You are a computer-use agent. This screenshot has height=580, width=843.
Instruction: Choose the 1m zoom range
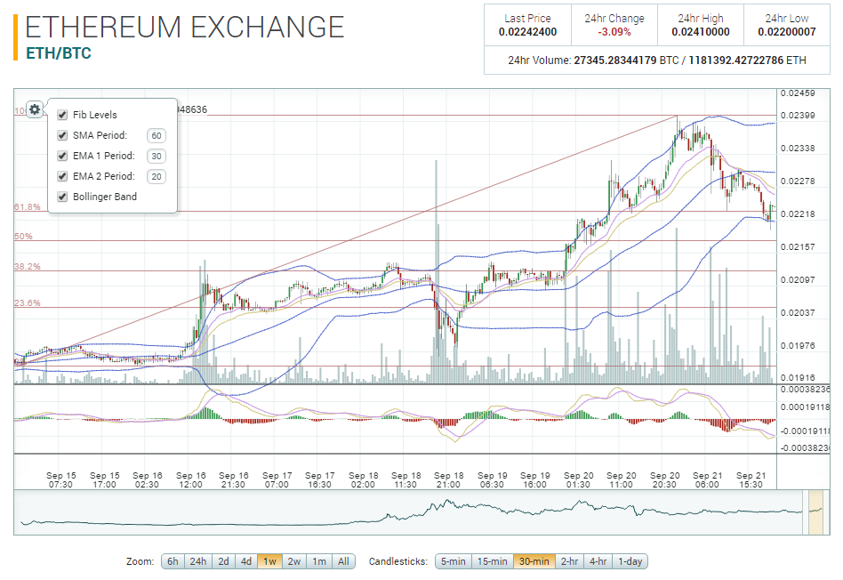(318, 561)
